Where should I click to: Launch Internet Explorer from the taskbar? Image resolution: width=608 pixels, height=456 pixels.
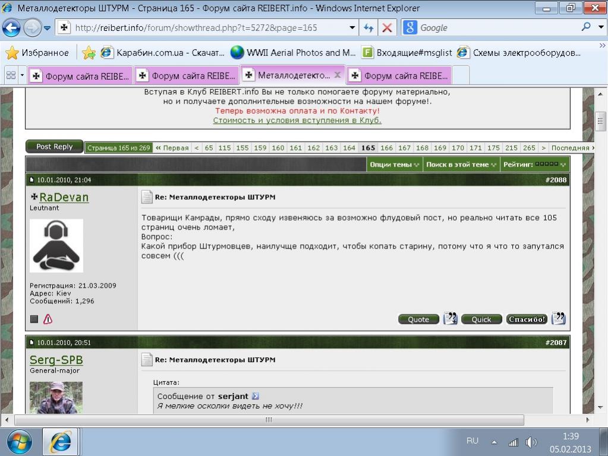(x=61, y=442)
